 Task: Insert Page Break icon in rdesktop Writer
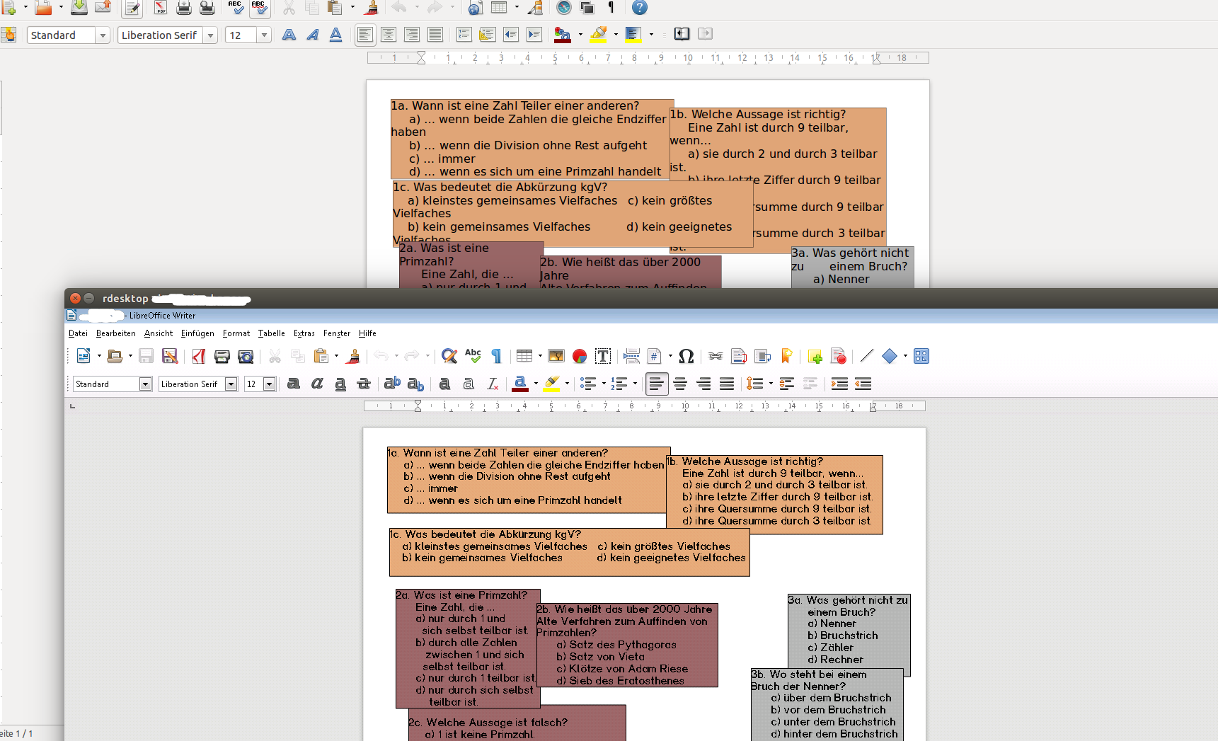click(632, 356)
